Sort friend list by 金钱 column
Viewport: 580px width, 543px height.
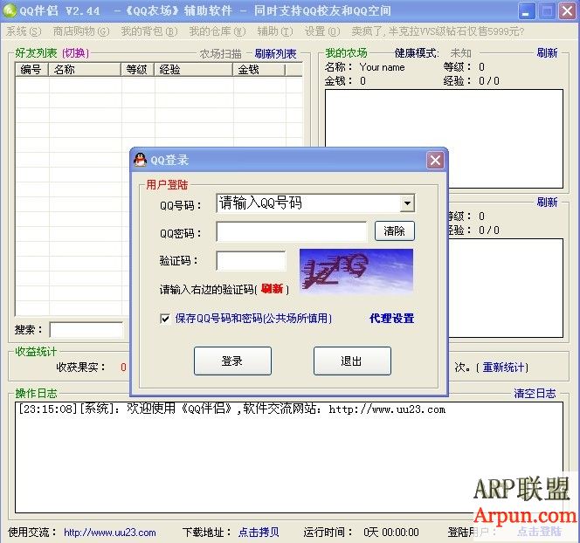click(259, 70)
